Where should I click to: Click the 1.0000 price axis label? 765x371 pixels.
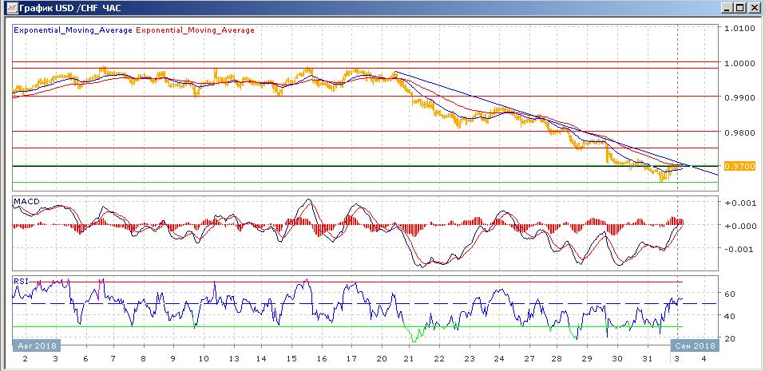pos(740,63)
